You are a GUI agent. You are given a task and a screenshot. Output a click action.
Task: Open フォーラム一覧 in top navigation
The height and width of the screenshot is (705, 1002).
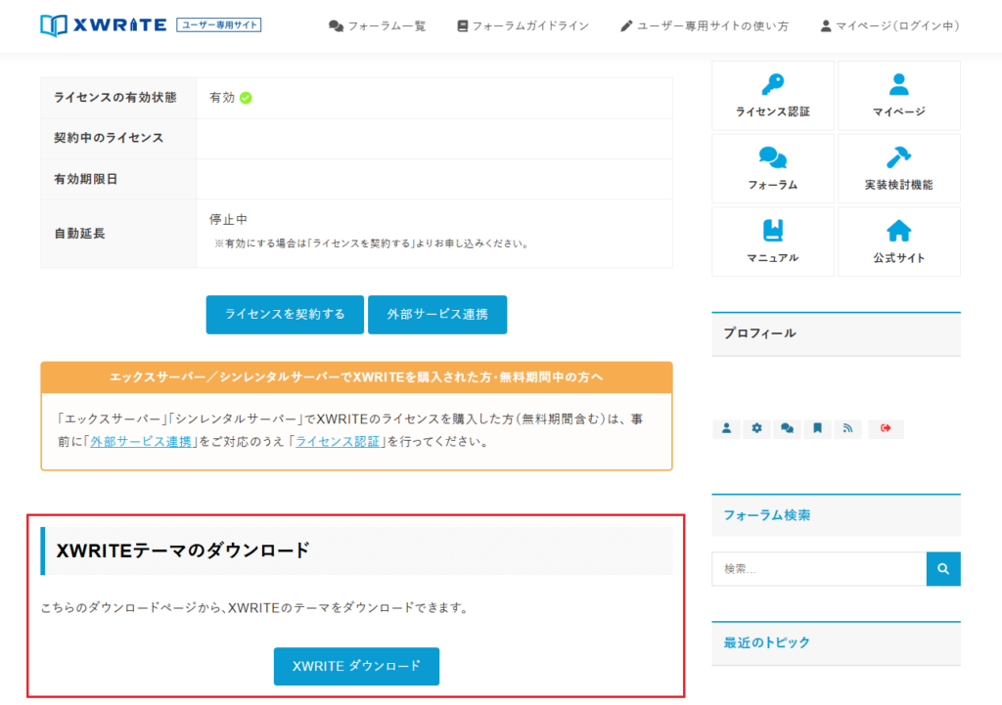click(x=378, y=25)
